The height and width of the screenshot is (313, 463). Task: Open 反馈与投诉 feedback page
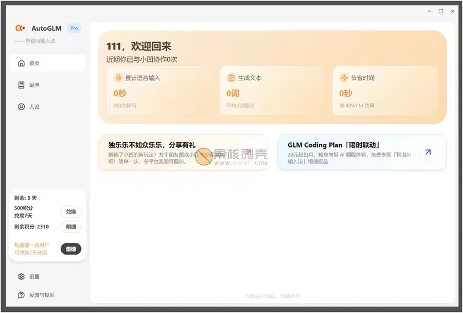(x=36, y=295)
